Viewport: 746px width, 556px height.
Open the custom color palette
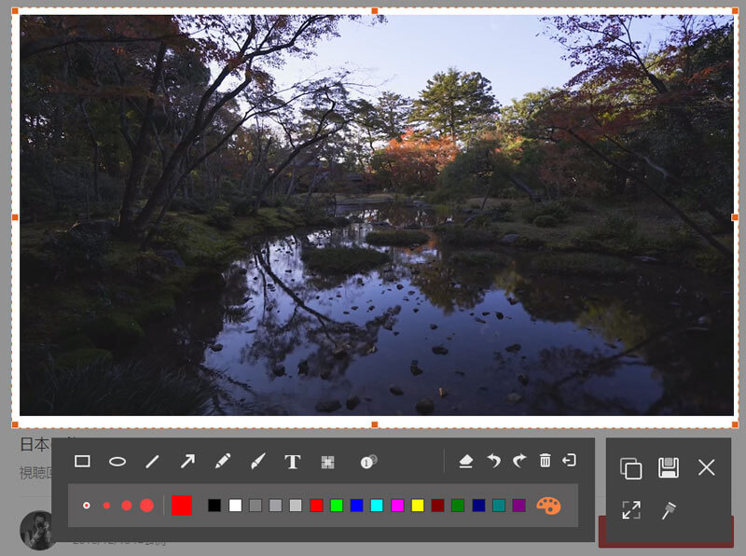548,505
